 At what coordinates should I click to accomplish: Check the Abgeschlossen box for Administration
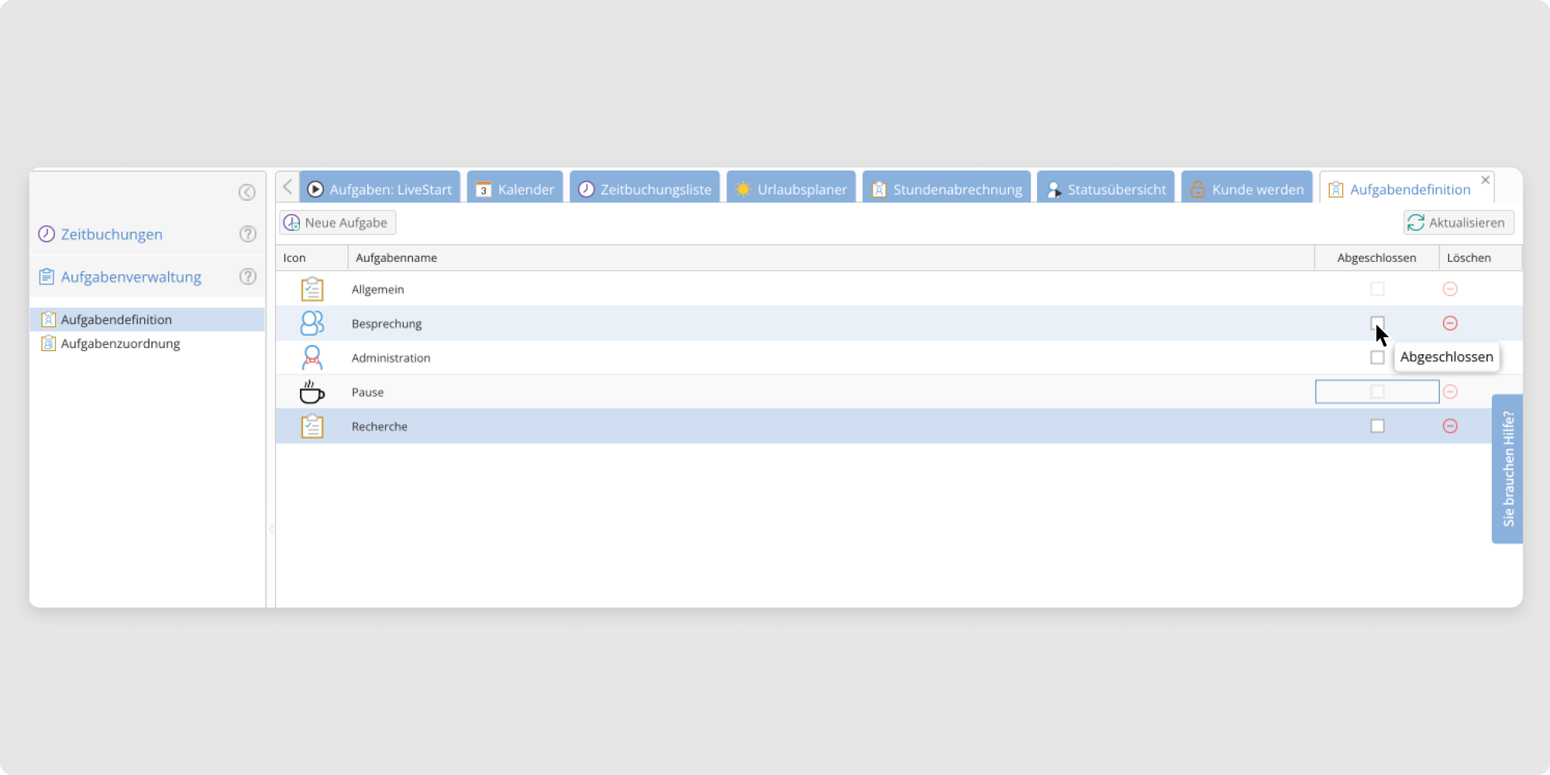[1376, 357]
